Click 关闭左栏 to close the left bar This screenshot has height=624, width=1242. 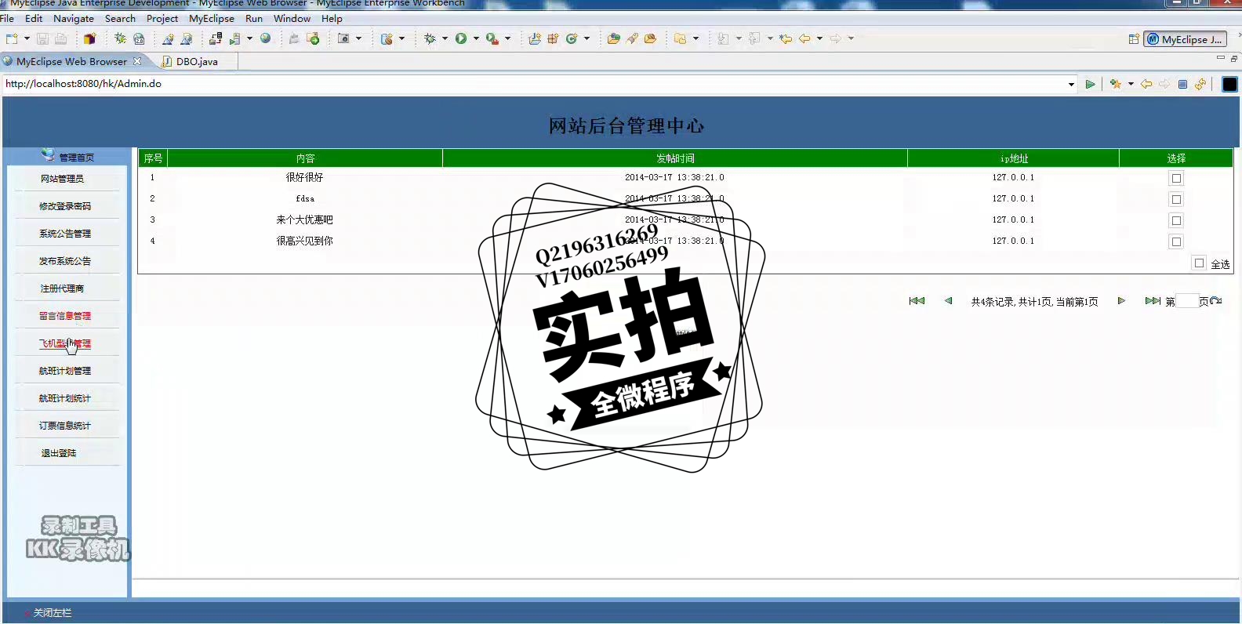point(53,613)
